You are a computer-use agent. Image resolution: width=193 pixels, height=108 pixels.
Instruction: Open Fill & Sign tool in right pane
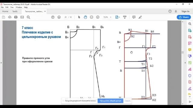pos(190,69)
